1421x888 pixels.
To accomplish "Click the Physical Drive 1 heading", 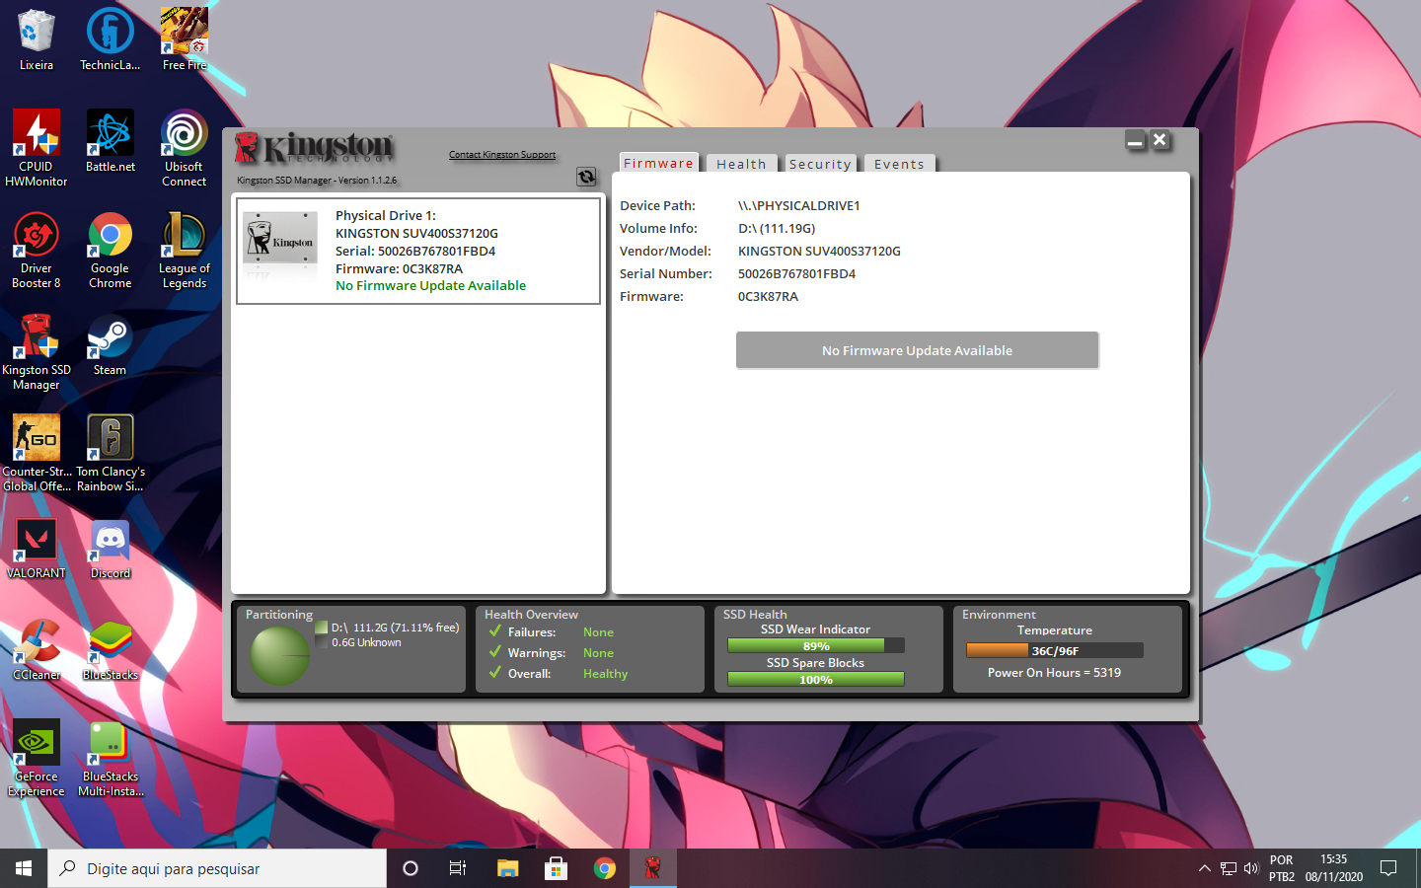I will click(386, 216).
